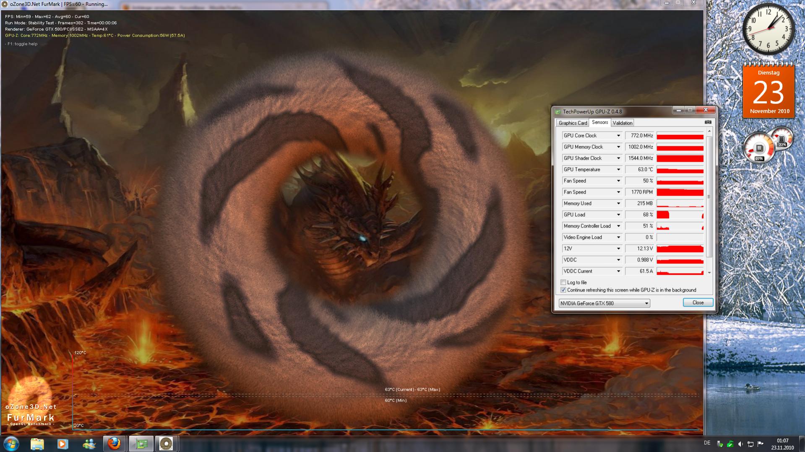Open Windows Live Messenger from the taskbar
The image size is (805, 452).
tap(89, 444)
